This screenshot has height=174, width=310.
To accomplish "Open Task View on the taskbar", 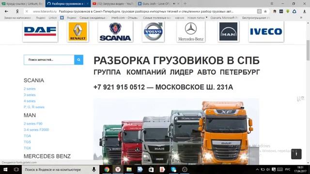I will coord(16,170).
